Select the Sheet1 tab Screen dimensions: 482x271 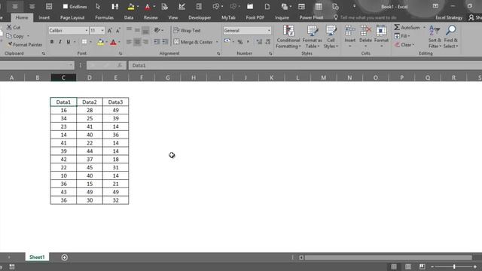coord(37,257)
